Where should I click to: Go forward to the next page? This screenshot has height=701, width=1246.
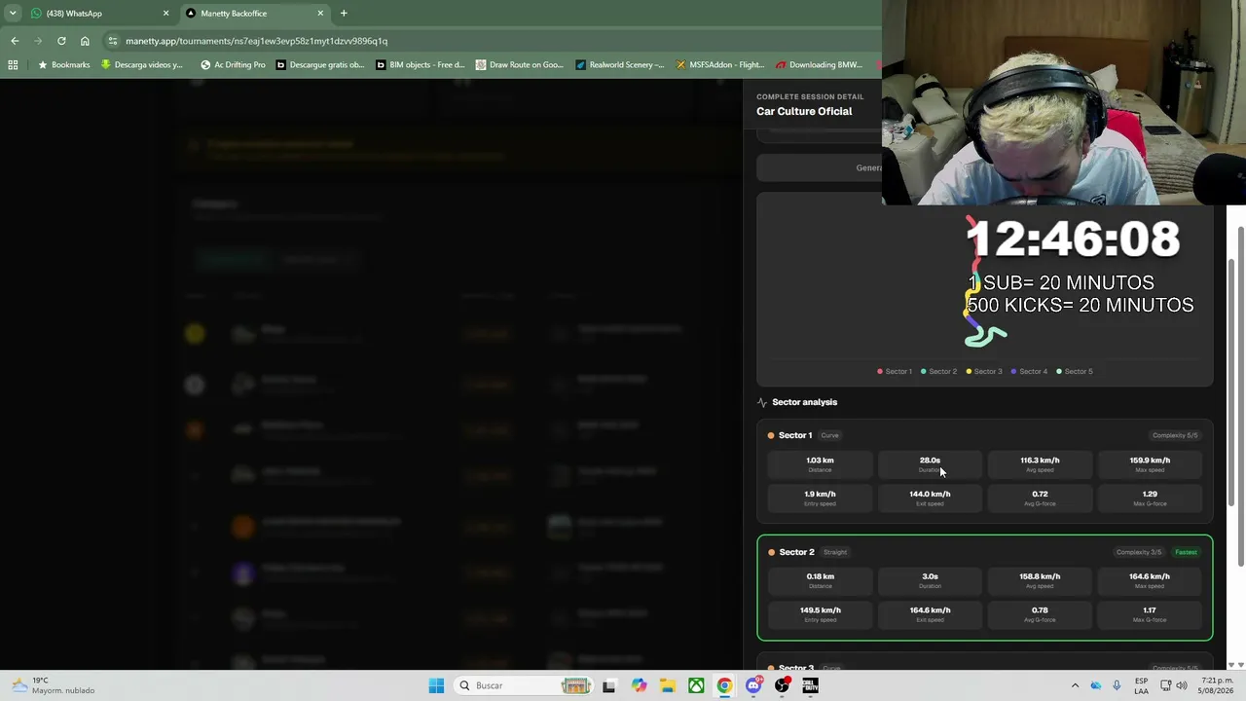(38, 41)
